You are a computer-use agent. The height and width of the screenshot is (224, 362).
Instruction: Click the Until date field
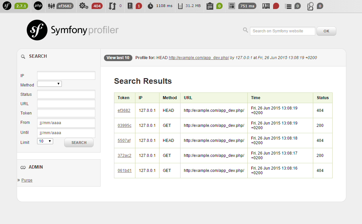66,133
